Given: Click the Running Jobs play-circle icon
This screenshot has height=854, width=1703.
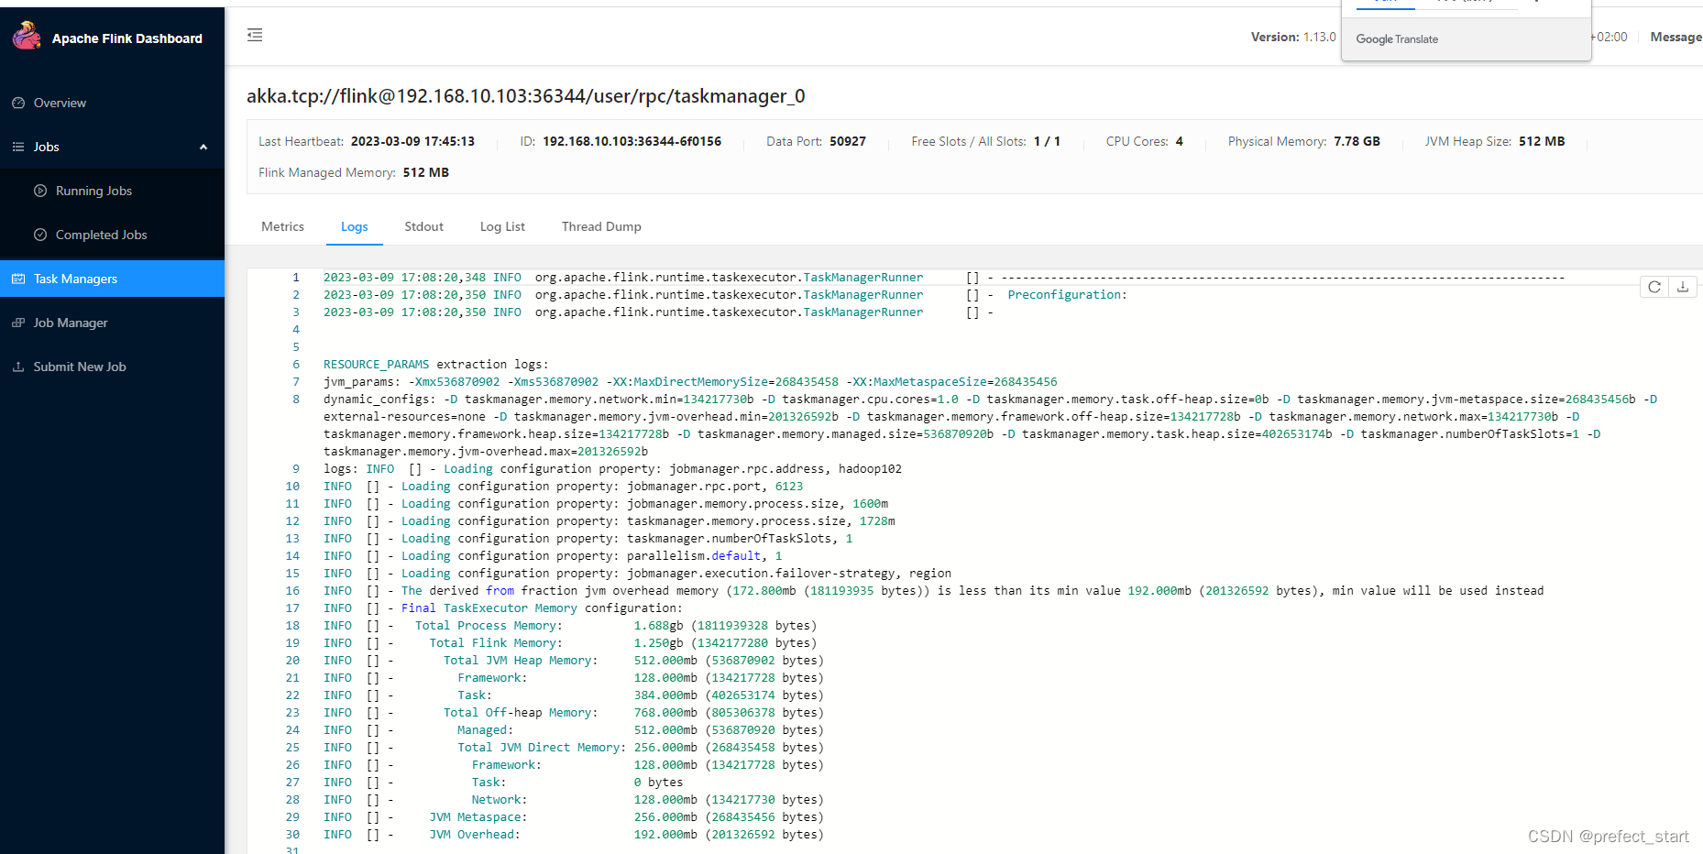Looking at the screenshot, I should 40,191.
